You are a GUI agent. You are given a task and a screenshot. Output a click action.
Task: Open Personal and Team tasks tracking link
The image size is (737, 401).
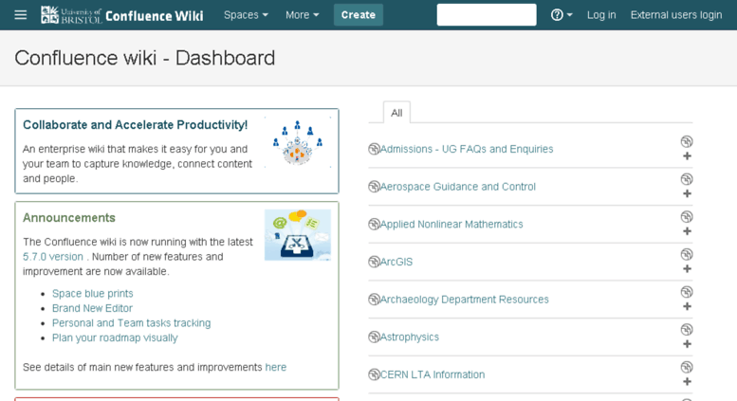(x=131, y=322)
